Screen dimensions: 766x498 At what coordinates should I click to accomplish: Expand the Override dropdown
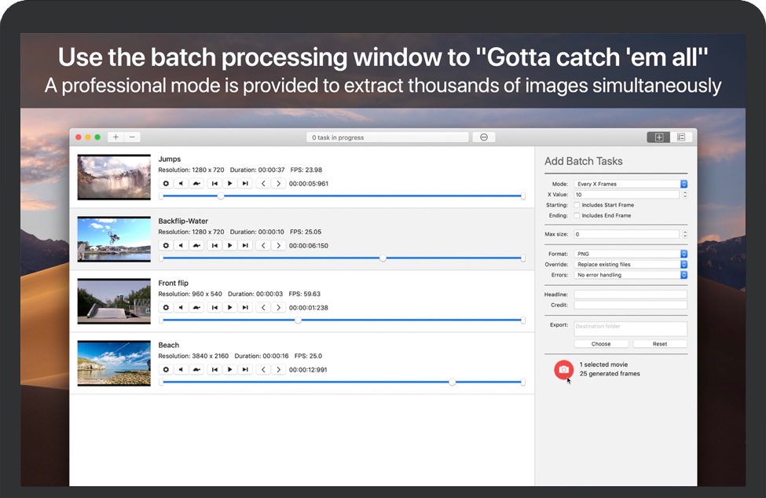[631, 265]
